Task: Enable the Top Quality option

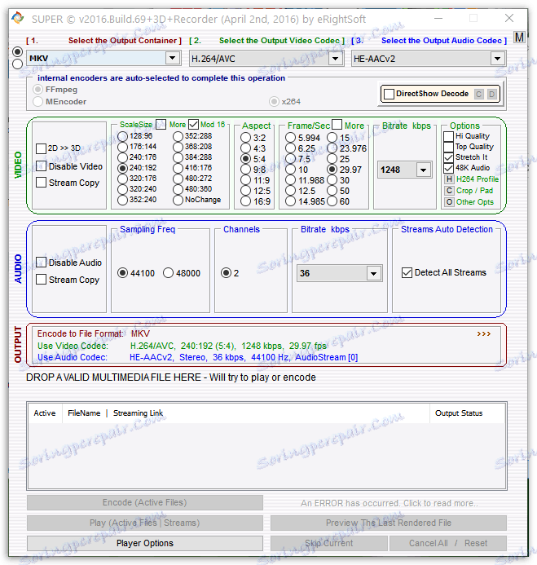Action: (x=448, y=147)
